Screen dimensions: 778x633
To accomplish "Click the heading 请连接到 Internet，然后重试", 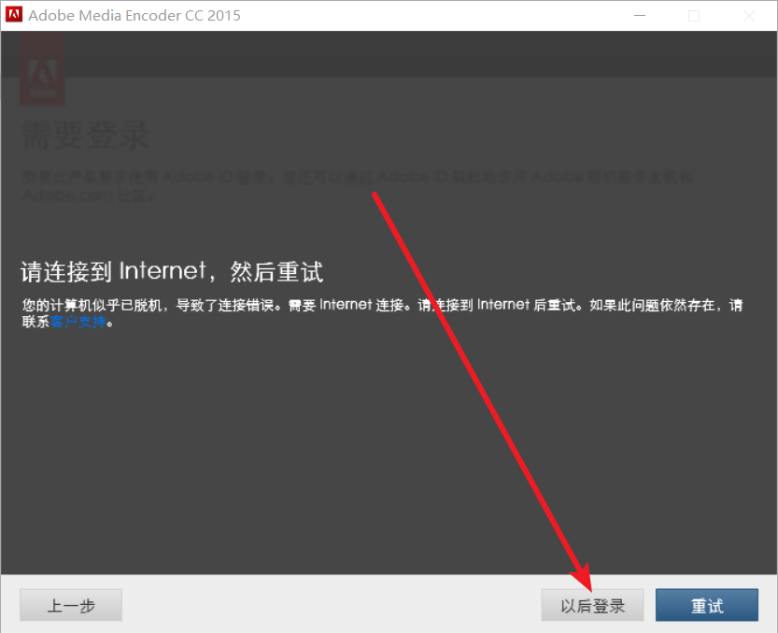I will [x=172, y=272].
